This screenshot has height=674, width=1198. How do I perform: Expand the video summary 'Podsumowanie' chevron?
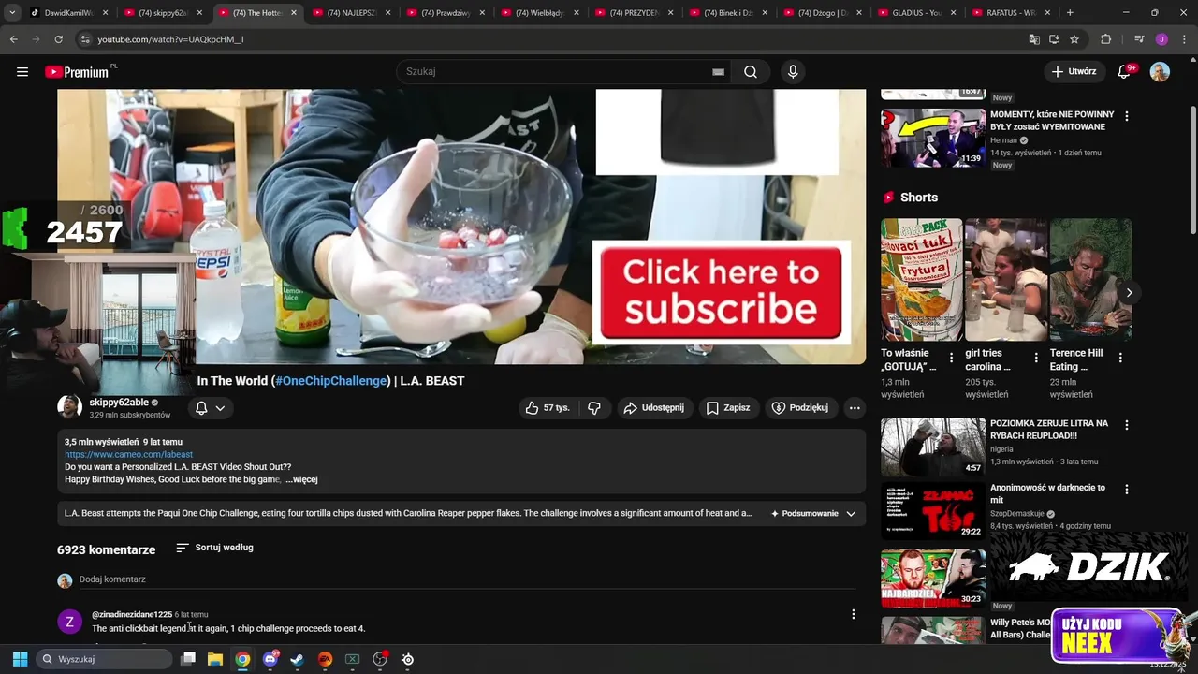click(851, 513)
